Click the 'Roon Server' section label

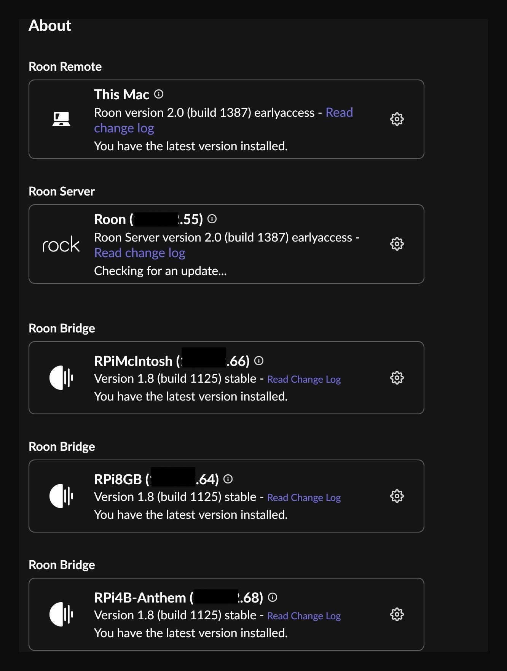click(x=62, y=191)
